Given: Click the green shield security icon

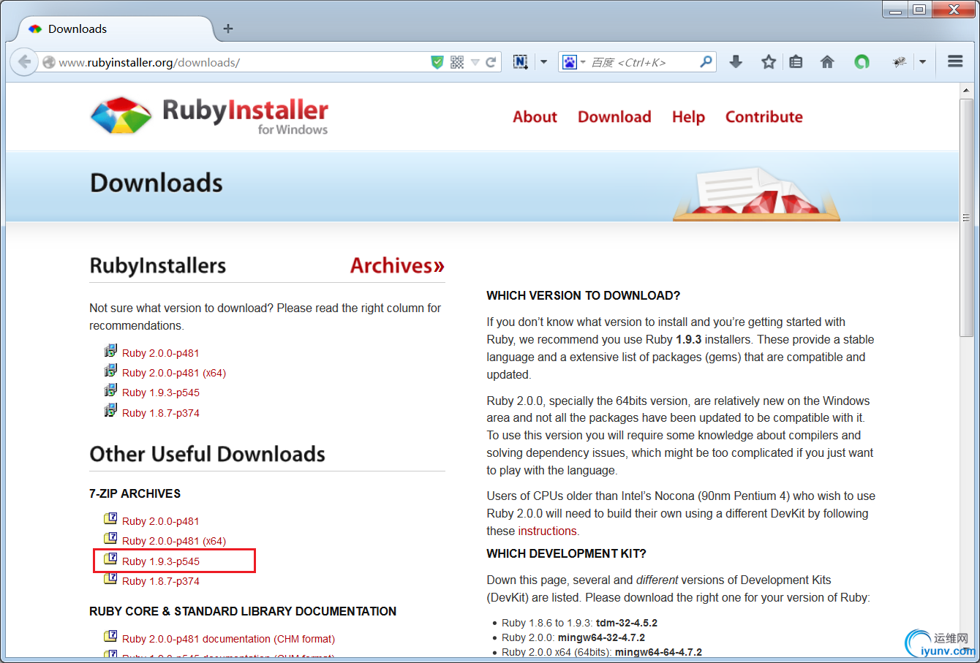Looking at the screenshot, I should (x=437, y=62).
